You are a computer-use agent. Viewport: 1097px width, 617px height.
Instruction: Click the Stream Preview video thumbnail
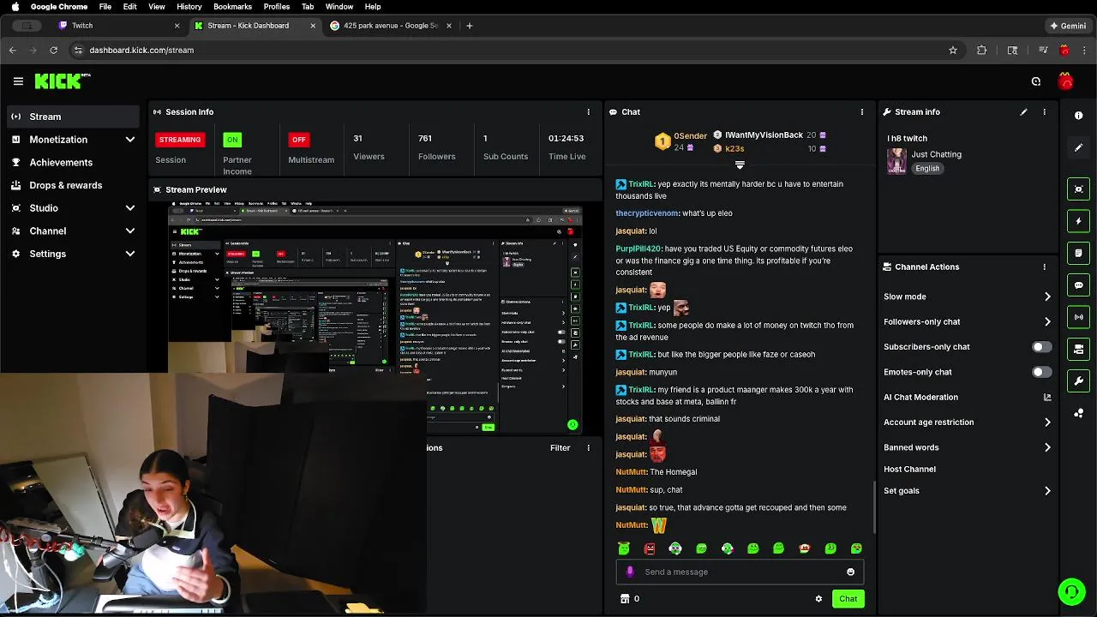pyautogui.click(x=375, y=319)
